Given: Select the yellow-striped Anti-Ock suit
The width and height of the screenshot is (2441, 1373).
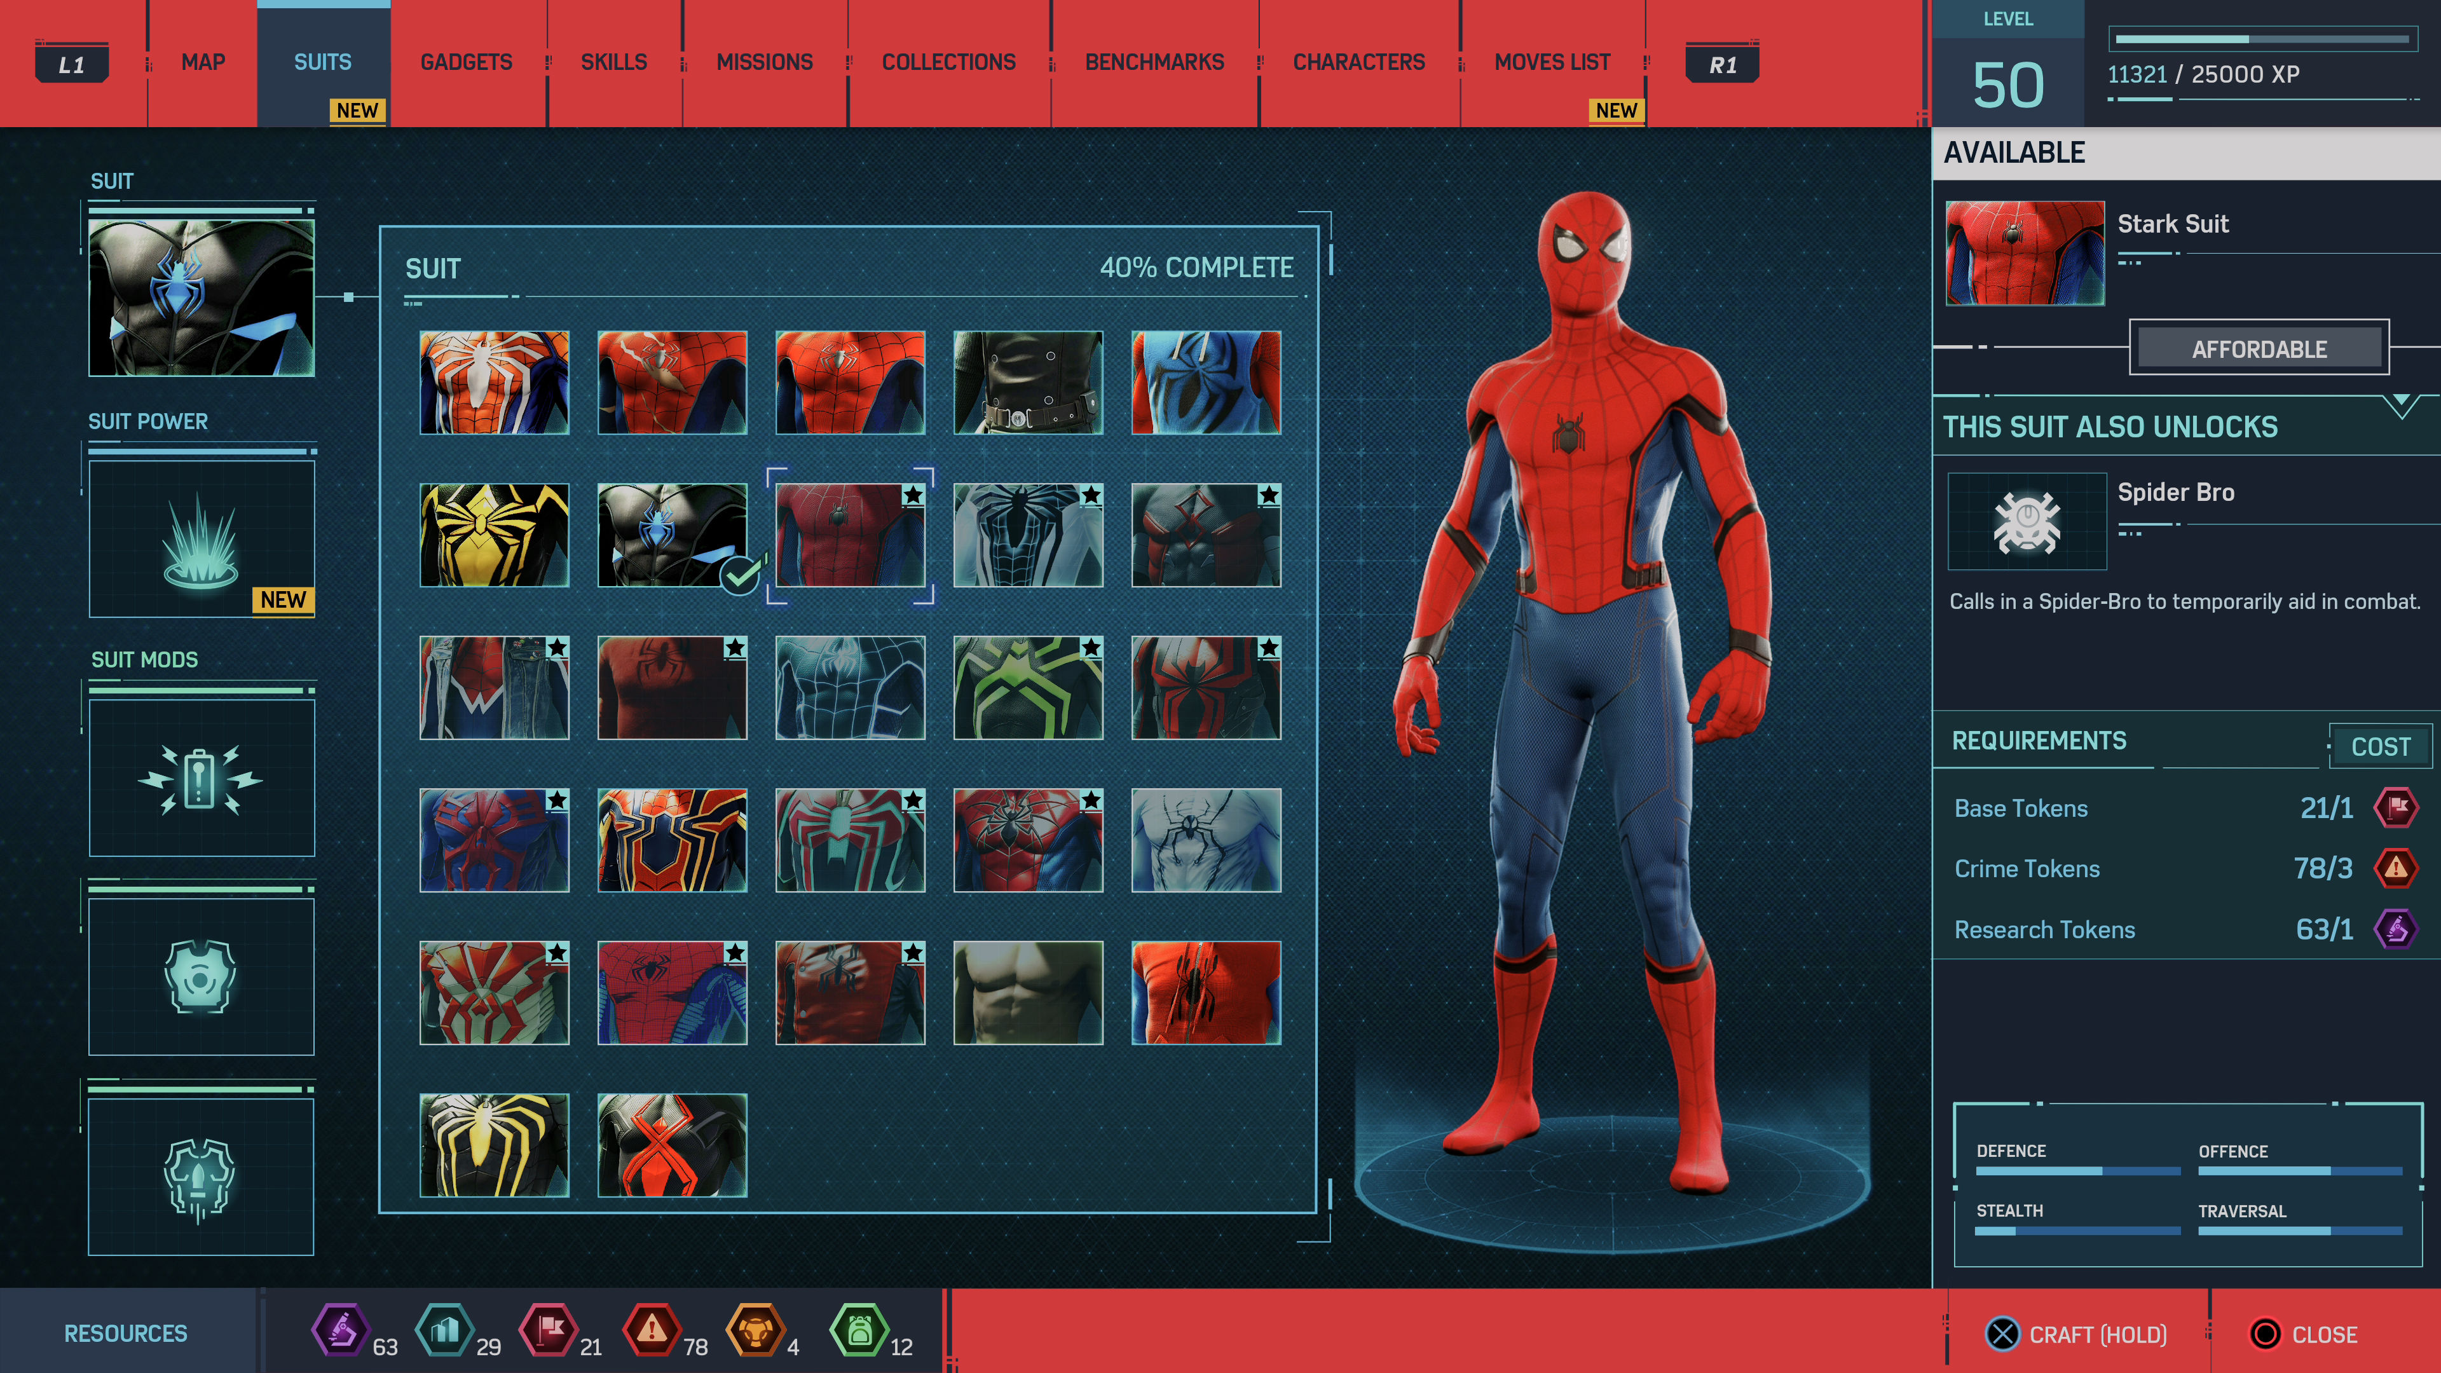Looking at the screenshot, I should click(x=495, y=1145).
